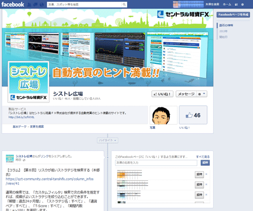Expand the ハイライト dropdown

click(107, 140)
